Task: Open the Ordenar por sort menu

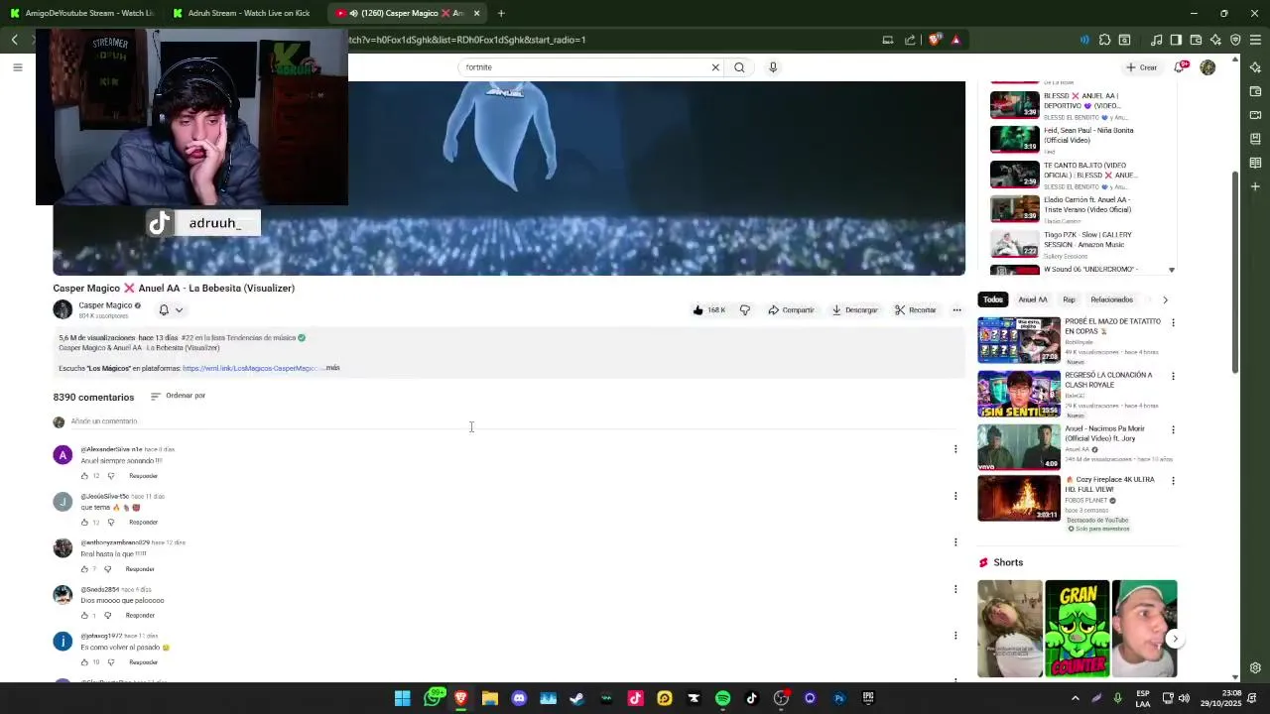Action: pyautogui.click(x=178, y=396)
